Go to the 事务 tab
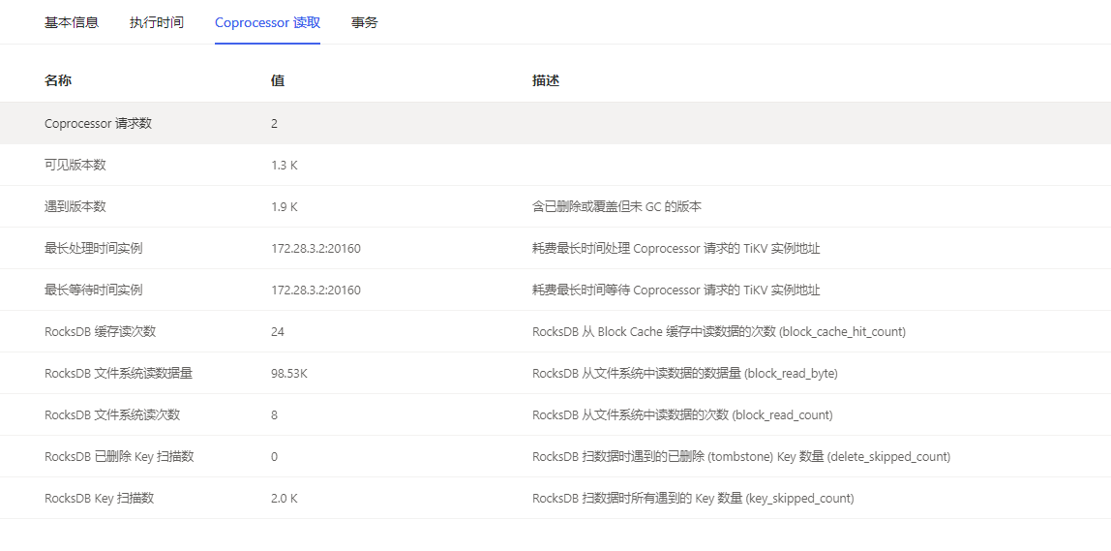This screenshot has width=1111, height=551. click(x=365, y=22)
